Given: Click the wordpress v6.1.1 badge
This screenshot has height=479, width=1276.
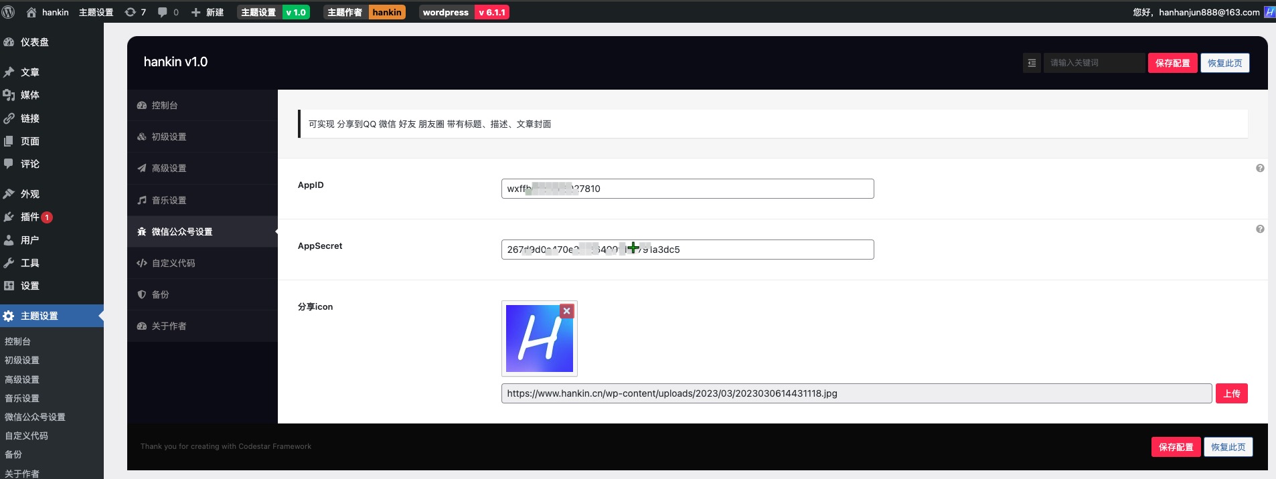Looking at the screenshot, I should pos(464,12).
